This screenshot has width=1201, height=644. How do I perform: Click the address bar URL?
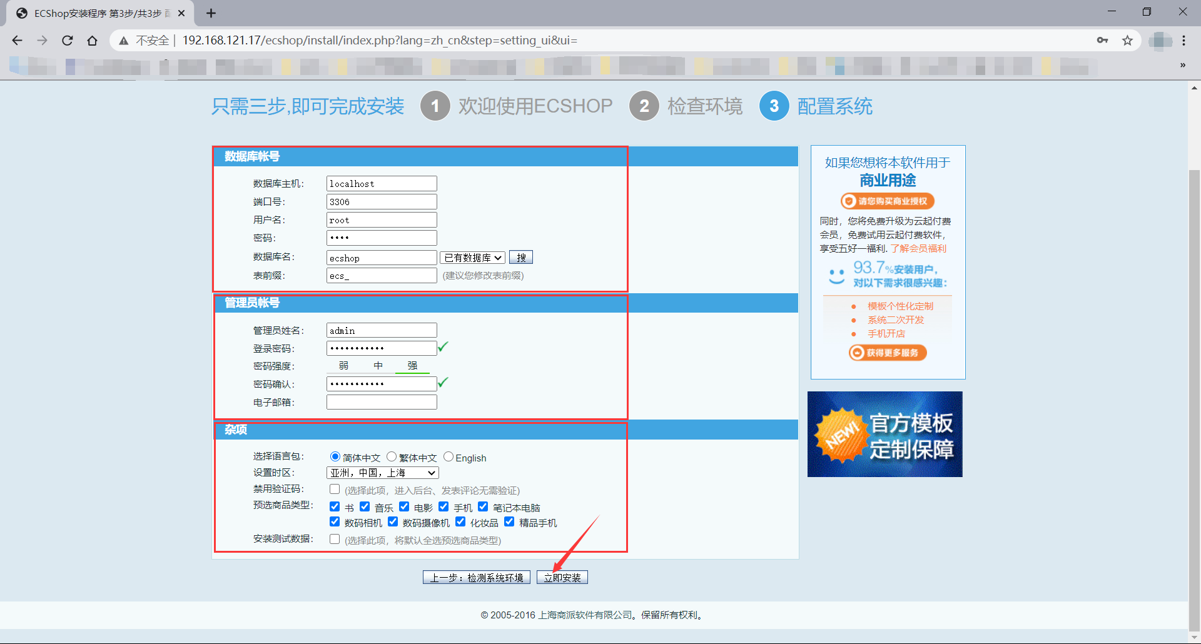click(380, 41)
